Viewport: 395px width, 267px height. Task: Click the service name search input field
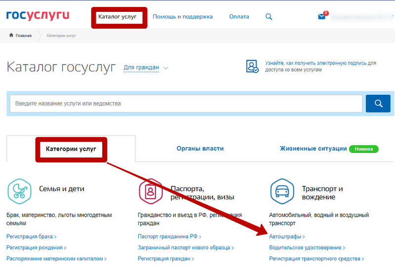tap(186, 104)
